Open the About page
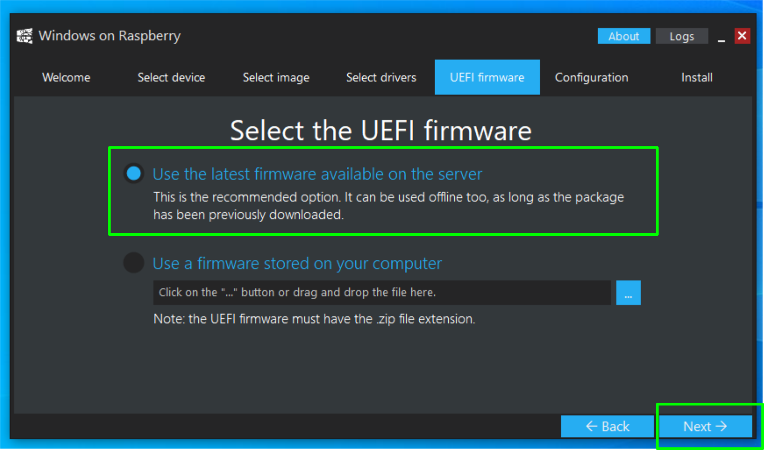764x450 pixels. point(623,36)
